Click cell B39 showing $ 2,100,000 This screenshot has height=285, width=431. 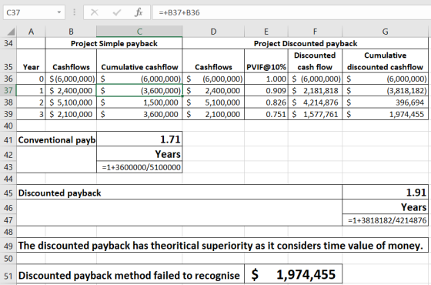pyautogui.click(x=71, y=114)
